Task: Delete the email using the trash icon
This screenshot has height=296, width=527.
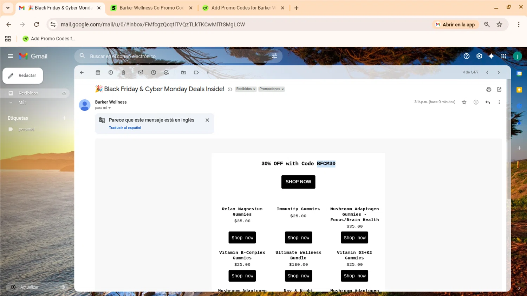Action: 123,72
